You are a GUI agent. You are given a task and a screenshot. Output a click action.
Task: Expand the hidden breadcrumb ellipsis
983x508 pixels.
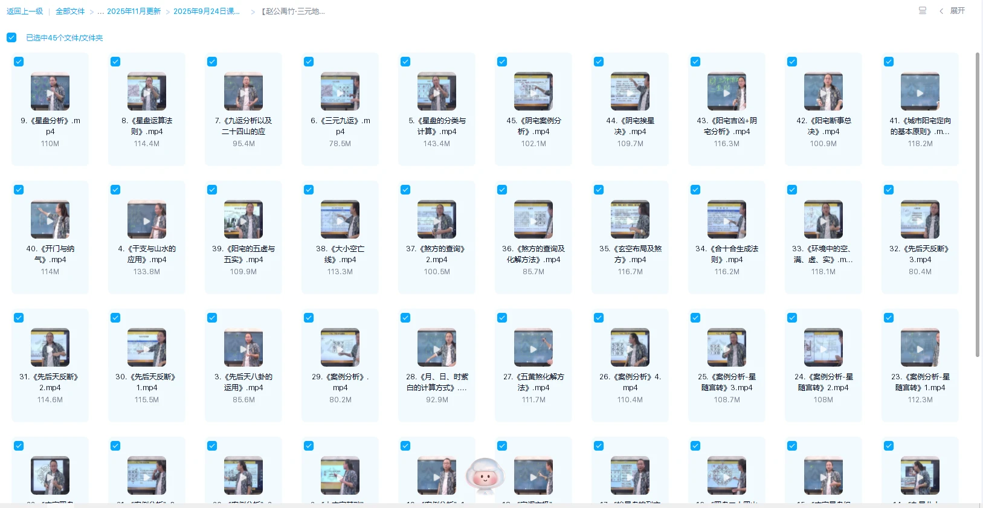click(x=100, y=11)
